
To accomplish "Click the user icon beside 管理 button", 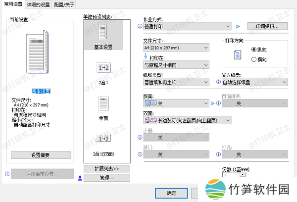I will point(80,178).
